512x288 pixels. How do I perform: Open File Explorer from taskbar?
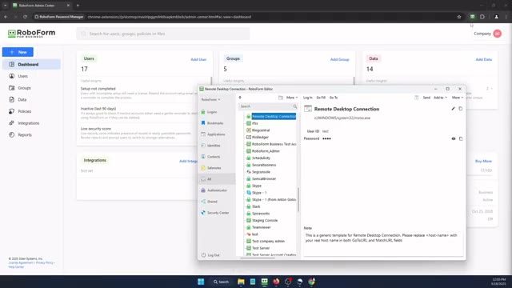click(x=241, y=282)
